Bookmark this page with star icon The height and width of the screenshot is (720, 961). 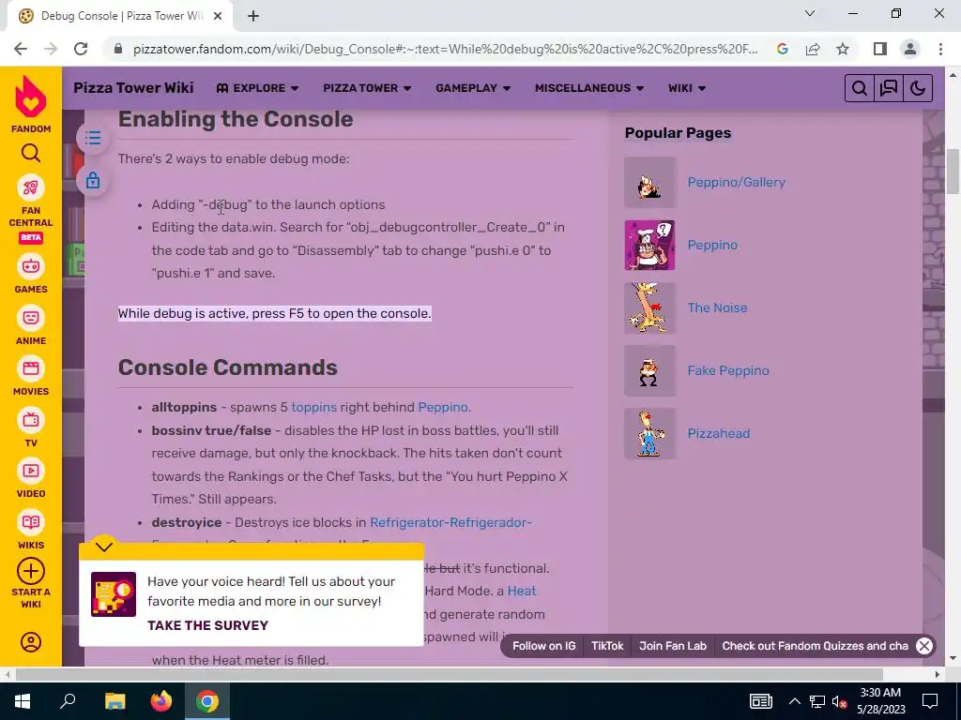coord(843,49)
